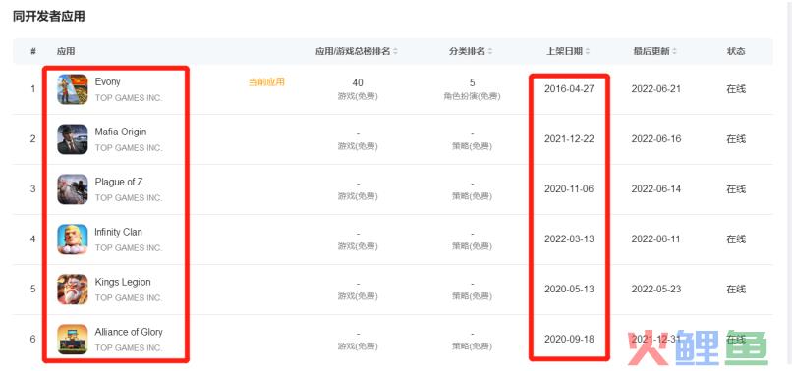The image size is (792, 371).
Task: Click 在线 status for Infinity Clan
Action: click(x=736, y=238)
